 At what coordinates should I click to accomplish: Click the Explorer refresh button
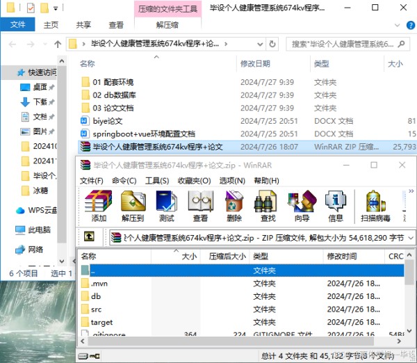[272, 44]
